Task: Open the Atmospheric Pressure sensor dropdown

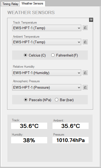Action: click(47, 87)
